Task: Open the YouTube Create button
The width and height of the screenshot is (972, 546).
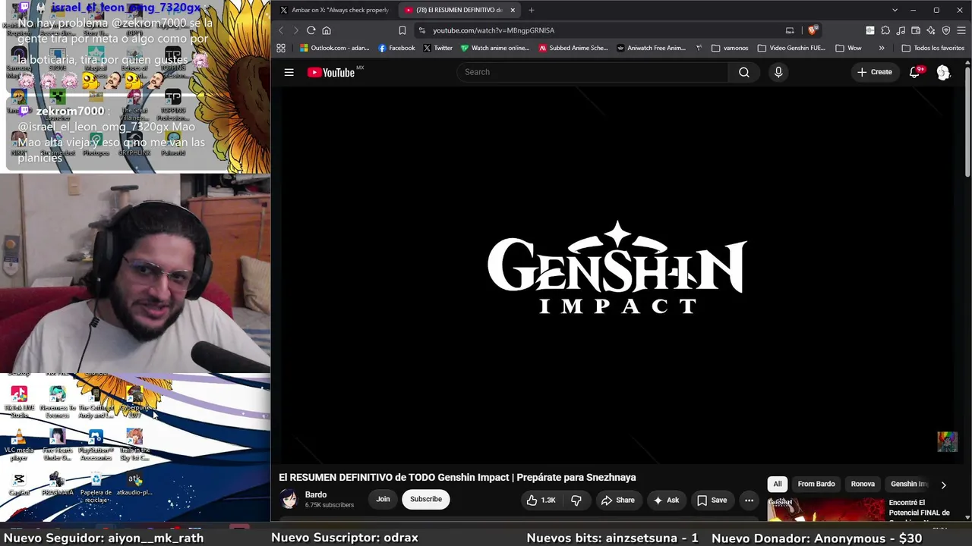Action: (874, 72)
